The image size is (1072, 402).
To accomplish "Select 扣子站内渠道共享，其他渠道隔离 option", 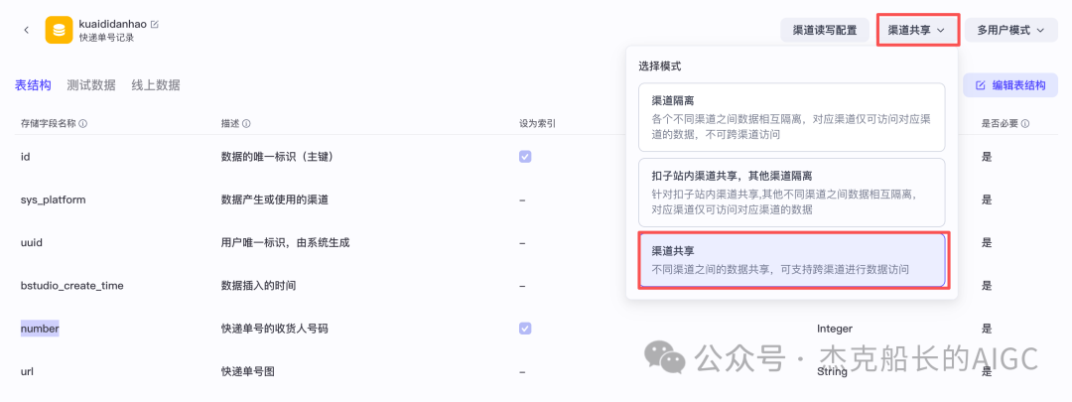I will click(792, 193).
